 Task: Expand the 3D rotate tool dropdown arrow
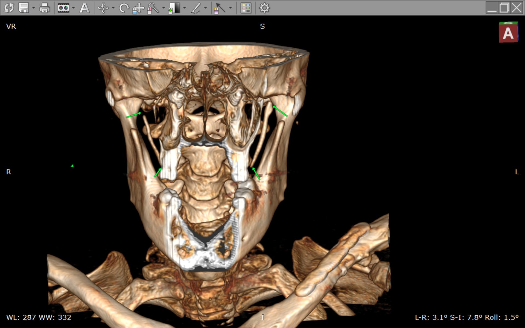tap(113, 8)
